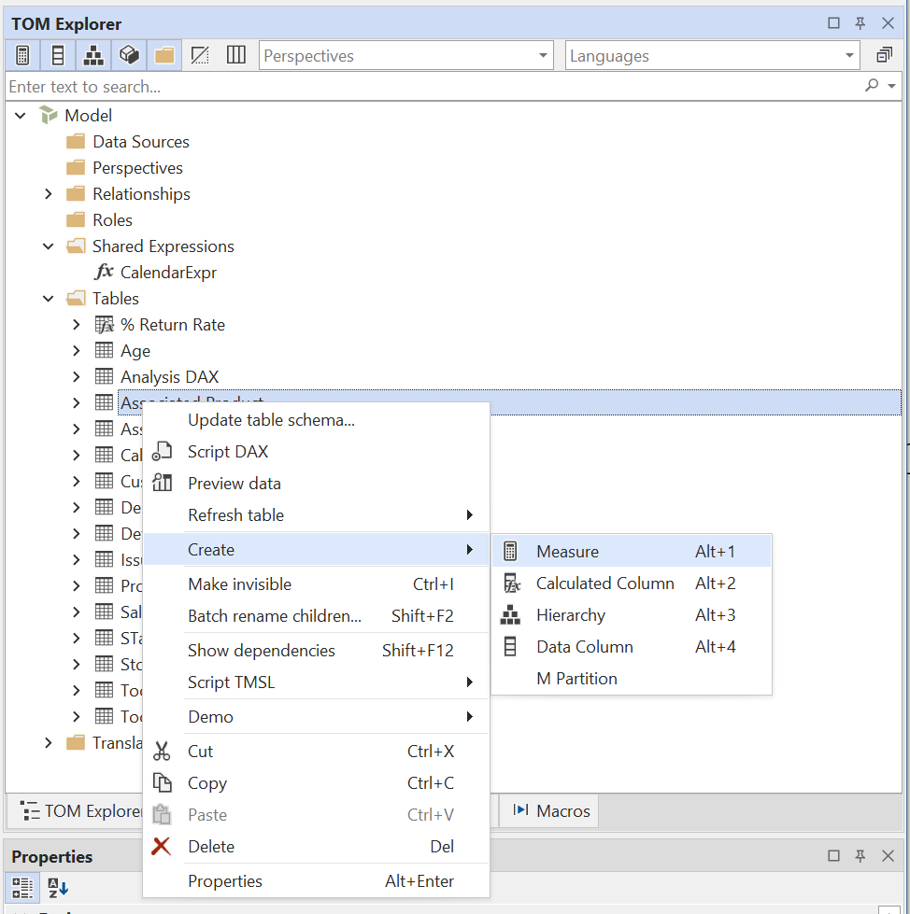
Task: Pin the TOM Explorer panel
Action: [x=860, y=23]
